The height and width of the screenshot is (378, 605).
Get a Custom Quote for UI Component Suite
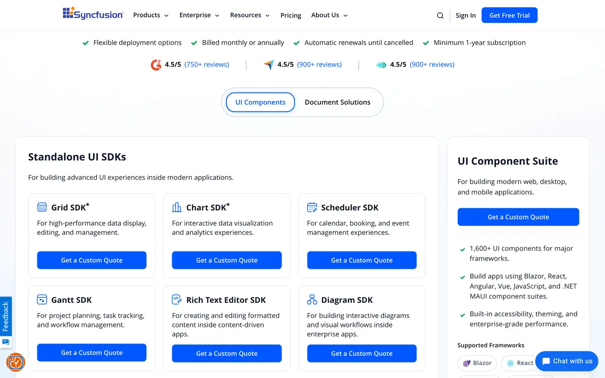(x=519, y=217)
